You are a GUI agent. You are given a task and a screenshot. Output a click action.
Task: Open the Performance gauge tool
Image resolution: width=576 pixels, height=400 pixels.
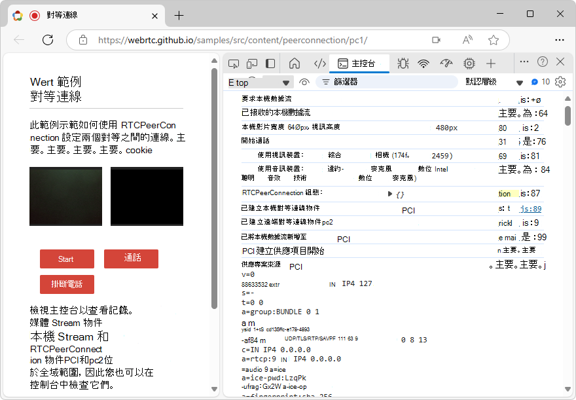(446, 64)
